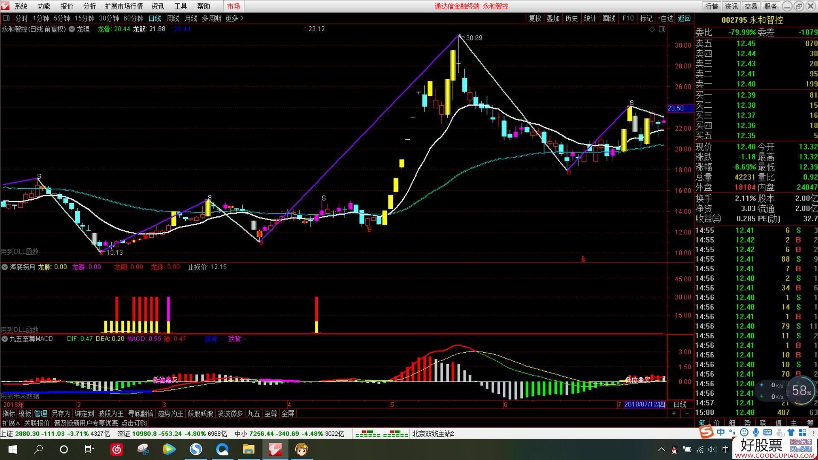818x460 pixels.
Task: Open QQ penguin tray icon
Action: 674,449
